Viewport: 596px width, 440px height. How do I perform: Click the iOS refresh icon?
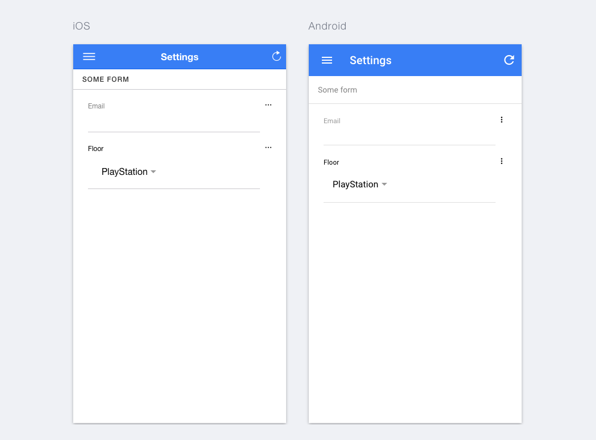276,56
